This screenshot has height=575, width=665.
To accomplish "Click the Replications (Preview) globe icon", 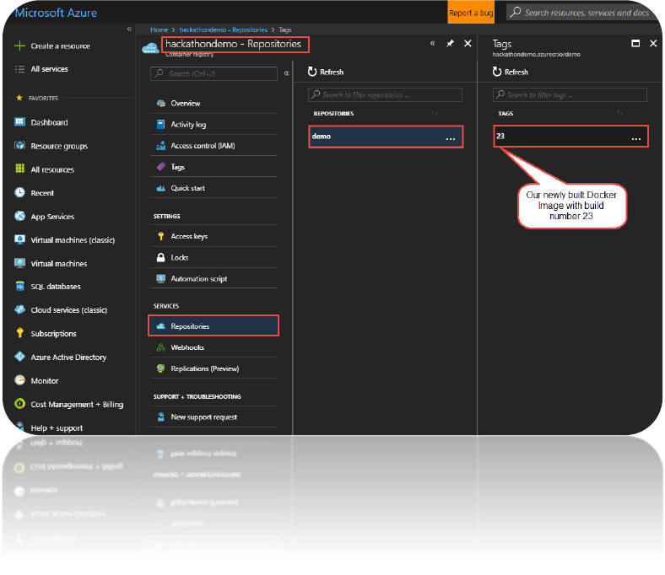I will click(x=160, y=368).
